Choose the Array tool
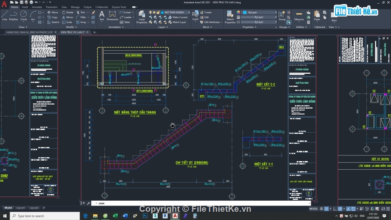 [x=81, y=22]
